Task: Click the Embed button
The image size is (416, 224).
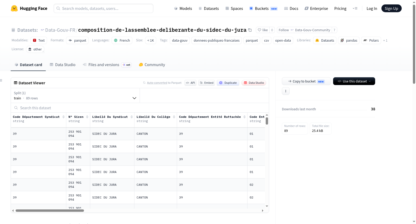Action: [x=206, y=83]
